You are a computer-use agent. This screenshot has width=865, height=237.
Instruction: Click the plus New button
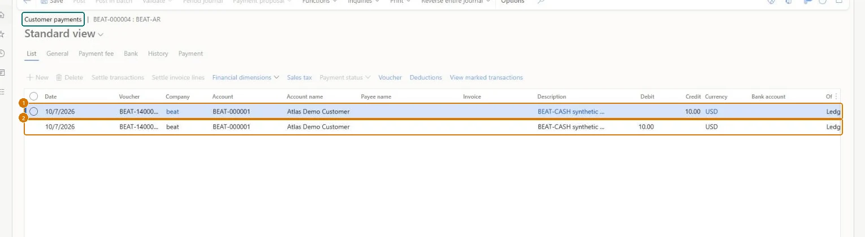38,77
